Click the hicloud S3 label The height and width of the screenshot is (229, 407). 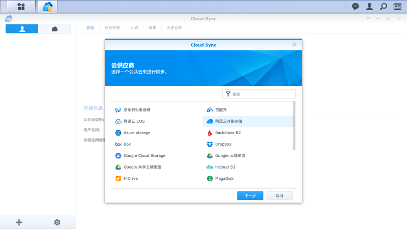(225, 167)
